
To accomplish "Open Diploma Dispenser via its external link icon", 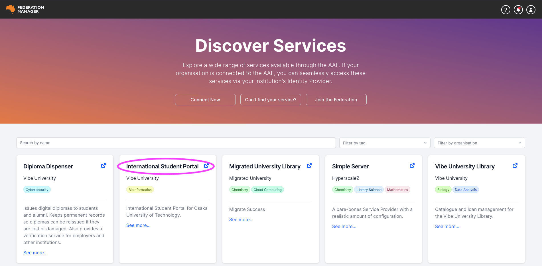I will (x=103, y=165).
